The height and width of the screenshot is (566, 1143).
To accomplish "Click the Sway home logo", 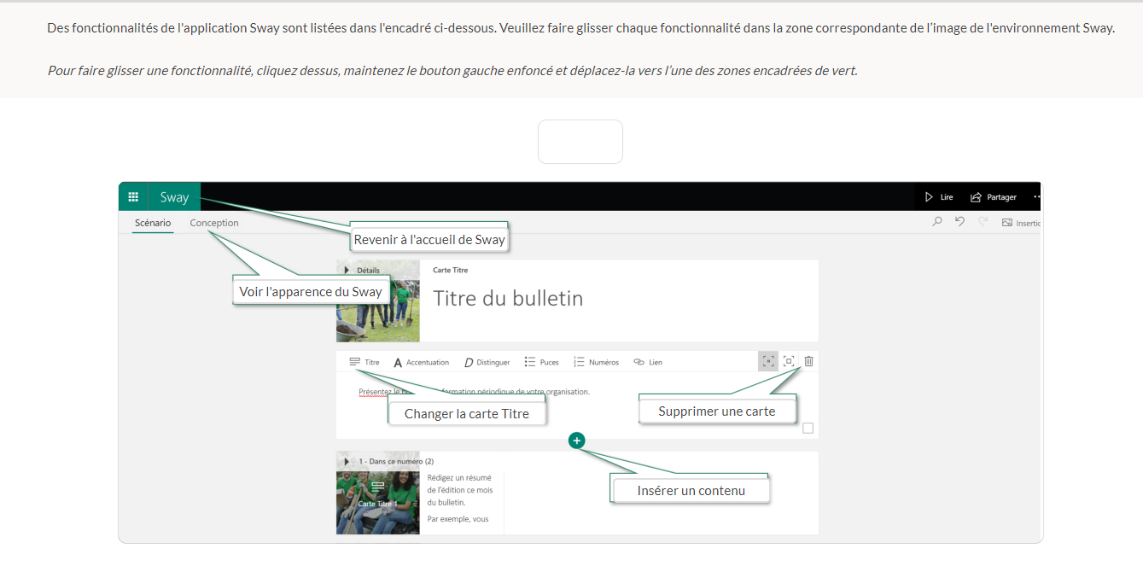I will coord(174,197).
